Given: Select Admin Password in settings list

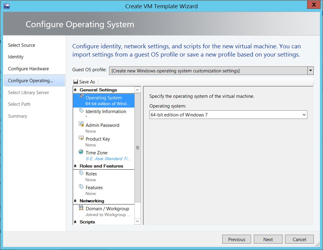Looking at the screenshot, I should click(x=104, y=128).
